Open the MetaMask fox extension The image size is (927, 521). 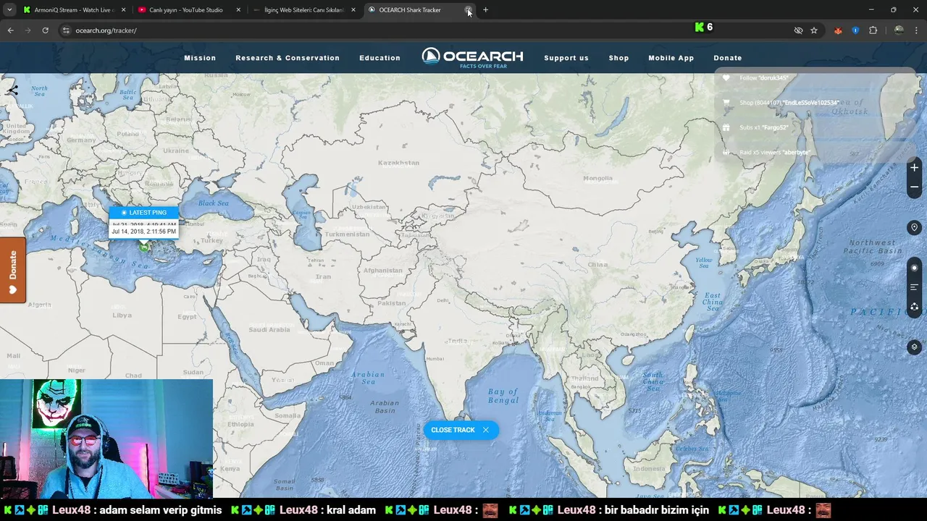click(838, 30)
